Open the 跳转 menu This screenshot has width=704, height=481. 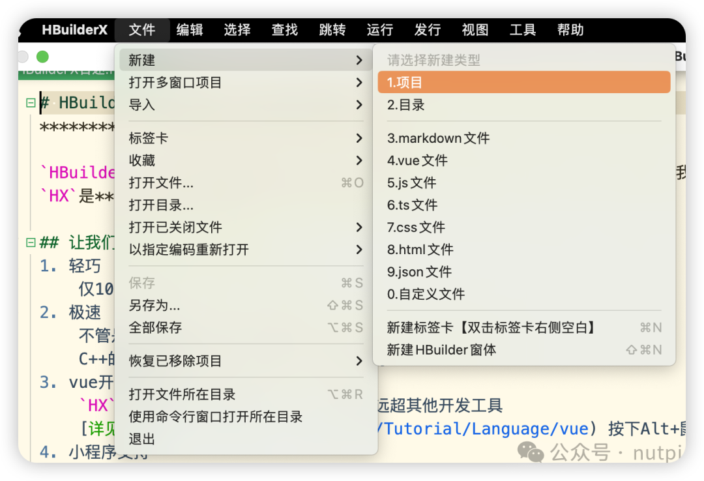coord(332,30)
